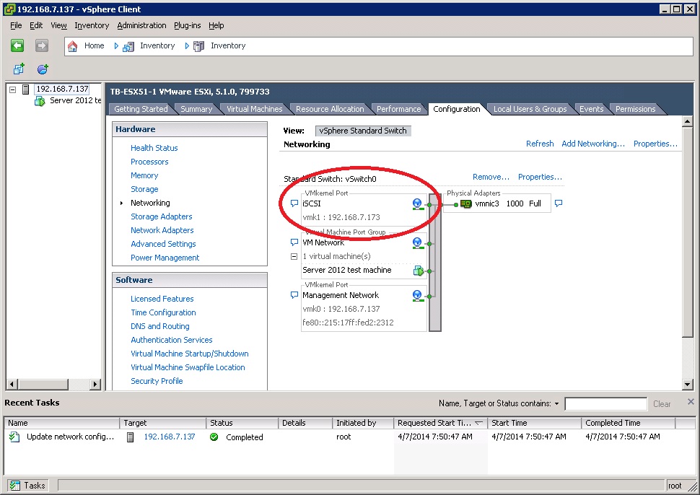Click info bubble next to vmnic3 adapter

pyautogui.click(x=558, y=204)
